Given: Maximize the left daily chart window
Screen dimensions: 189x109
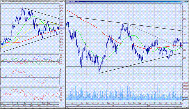Looking at the screenshot, I should [63, 1].
